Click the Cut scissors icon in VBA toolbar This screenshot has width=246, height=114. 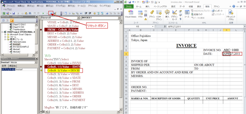click(18, 13)
